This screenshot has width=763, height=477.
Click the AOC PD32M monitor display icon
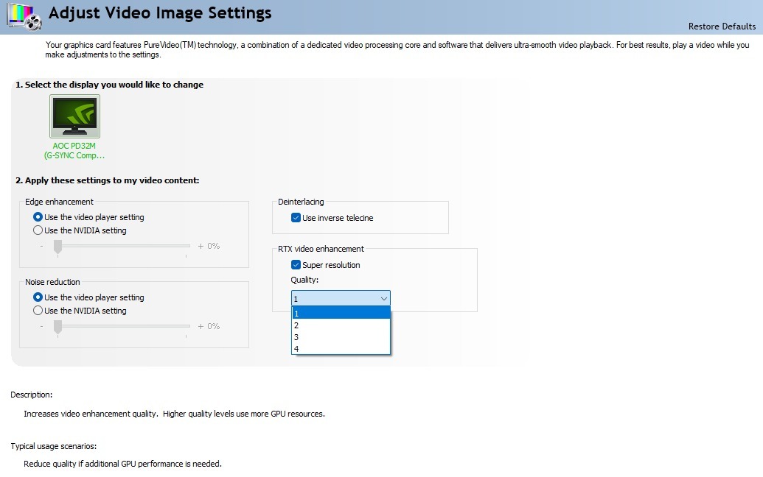tap(74, 116)
